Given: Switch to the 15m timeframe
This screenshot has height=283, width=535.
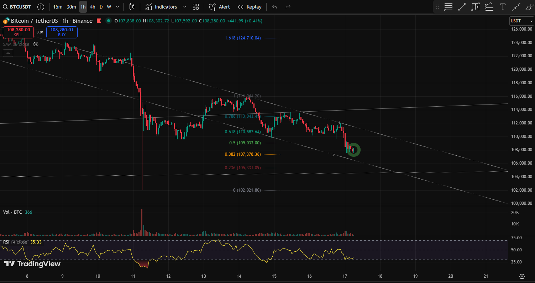Looking at the screenshot, I should [x=58, y=7].
